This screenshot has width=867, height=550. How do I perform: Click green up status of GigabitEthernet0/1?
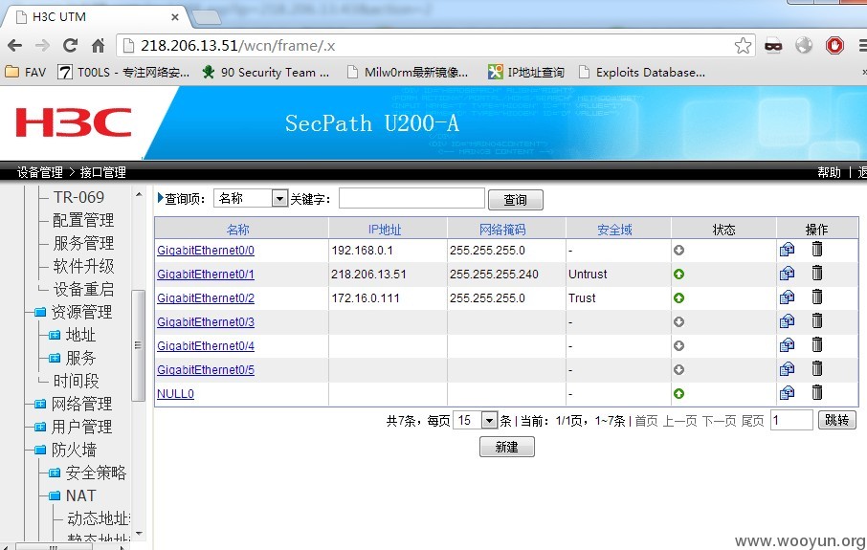coord(679,275)
